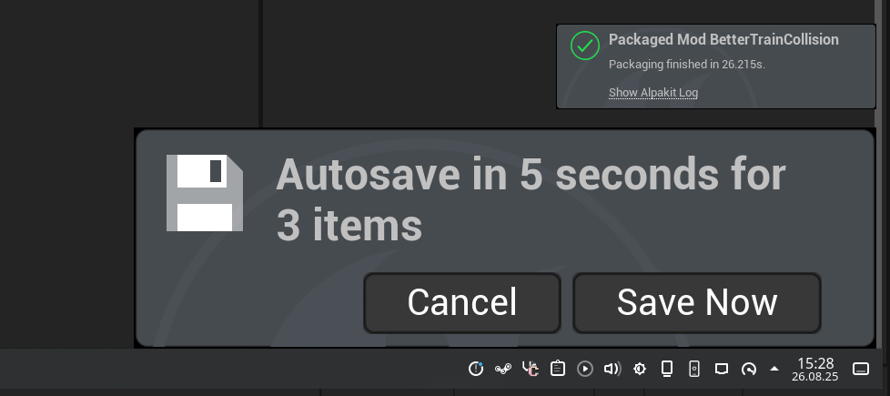Expand the hidden system tray icons arrow
The width and height of the screenshot is (890, 396).
click(x=774, y=369)
